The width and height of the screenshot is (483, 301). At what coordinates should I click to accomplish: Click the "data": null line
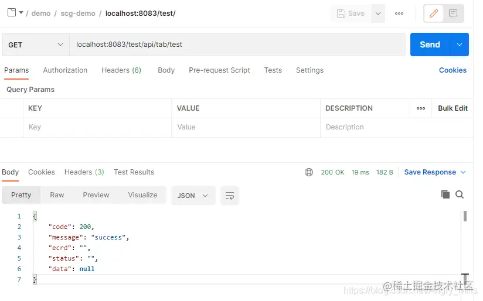72,269
